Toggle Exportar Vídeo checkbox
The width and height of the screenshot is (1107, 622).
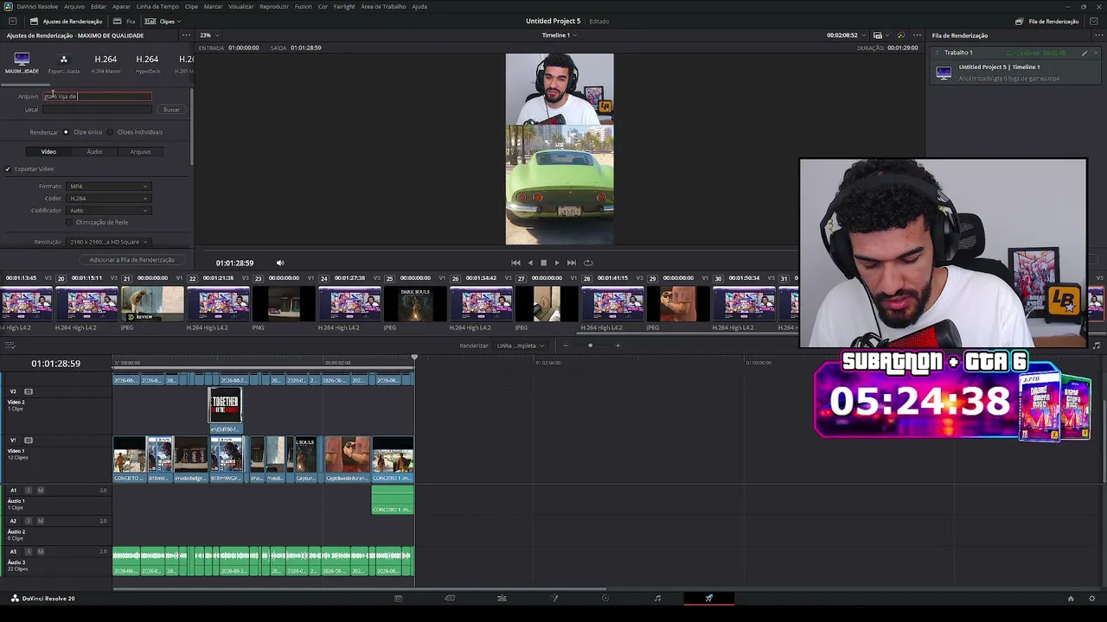(x=8, y=169)
